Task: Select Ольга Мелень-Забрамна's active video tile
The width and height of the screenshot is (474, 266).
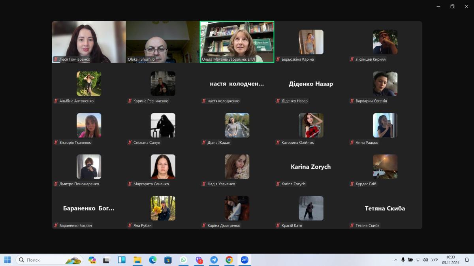Action: click(x=237, y=42)
